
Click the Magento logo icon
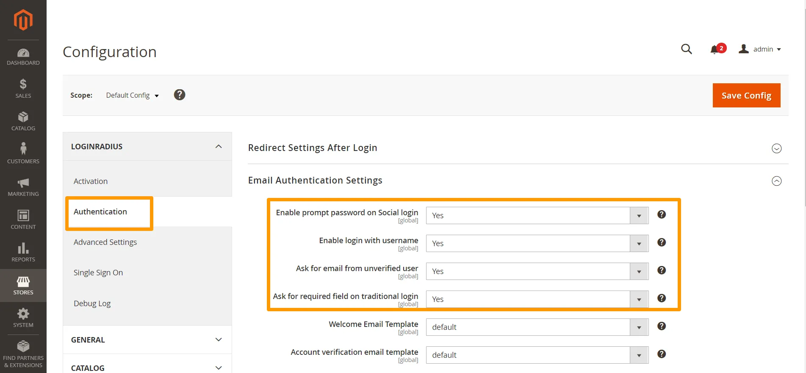point(23,20)
